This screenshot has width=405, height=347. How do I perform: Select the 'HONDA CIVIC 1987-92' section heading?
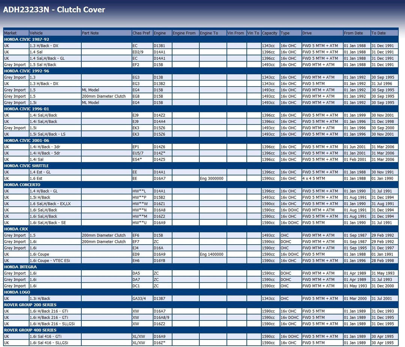[27, 39]
